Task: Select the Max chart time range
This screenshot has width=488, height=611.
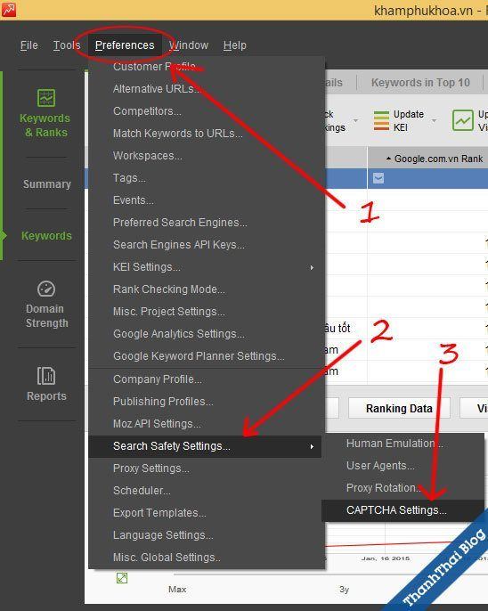Action: tap(177, 590)
